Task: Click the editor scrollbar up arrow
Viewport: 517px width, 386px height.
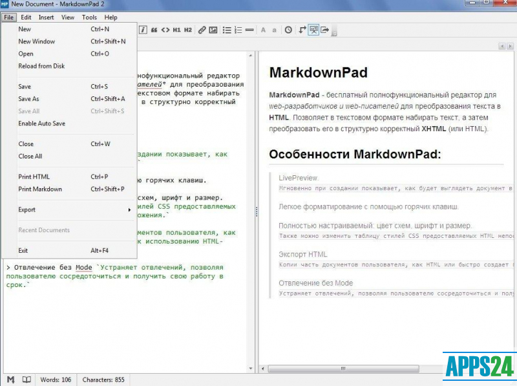Action: 251,56
